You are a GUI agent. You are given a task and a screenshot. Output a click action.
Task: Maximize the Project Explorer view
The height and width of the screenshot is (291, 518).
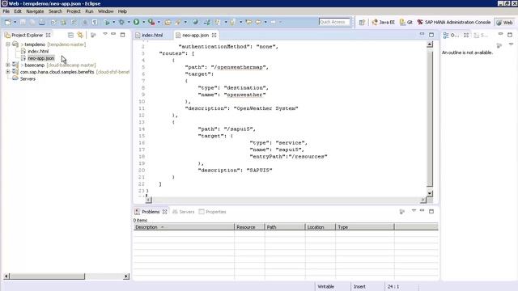click(x=122, y=34)
